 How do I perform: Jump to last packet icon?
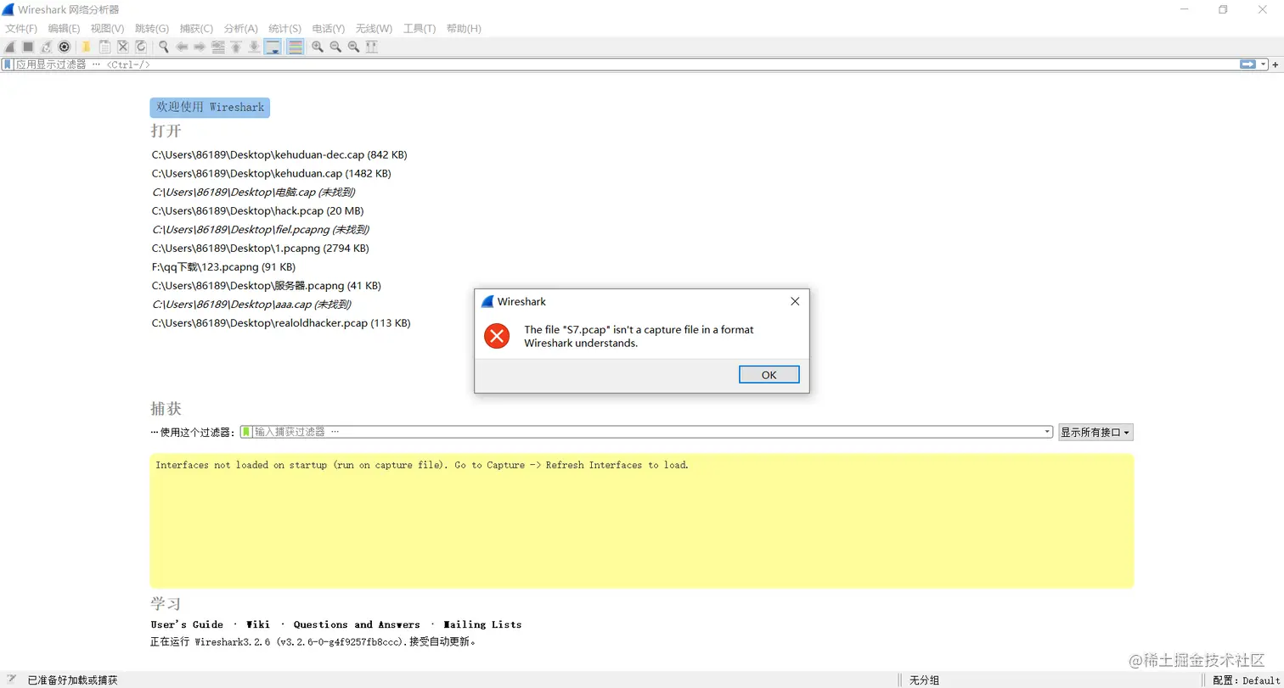254,47
